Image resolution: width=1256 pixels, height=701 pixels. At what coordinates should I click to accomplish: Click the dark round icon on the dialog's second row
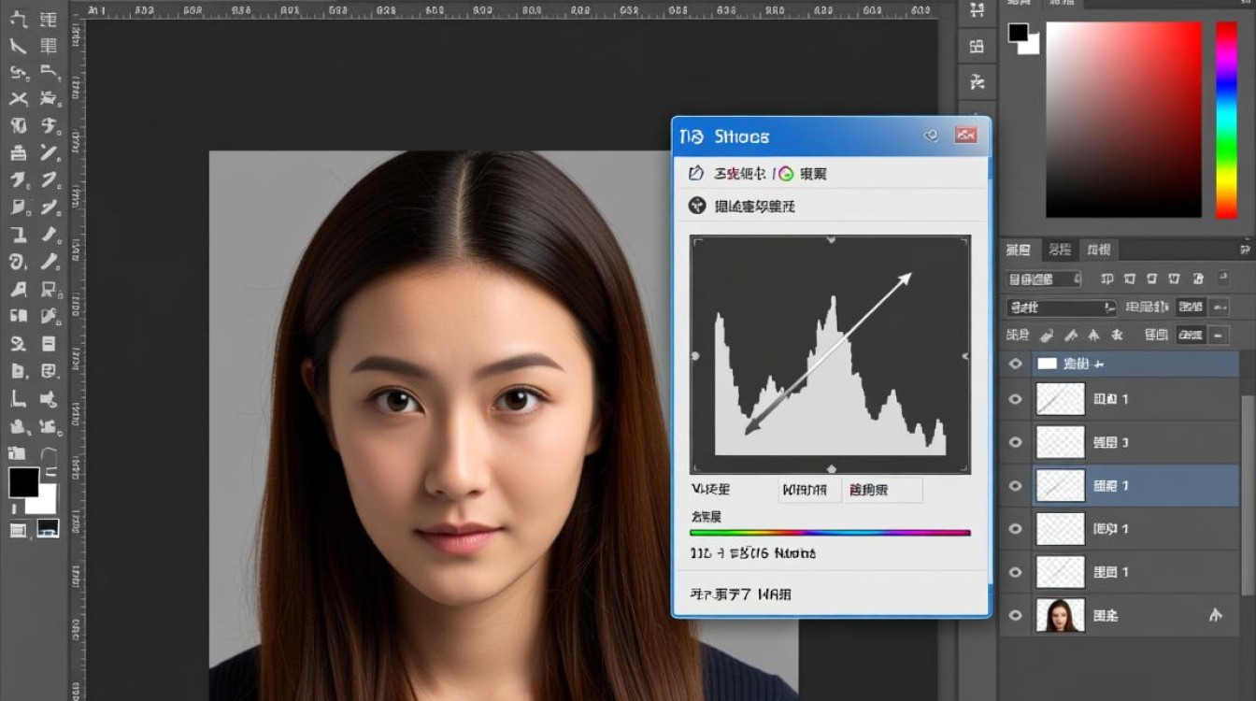click(696, 206)
